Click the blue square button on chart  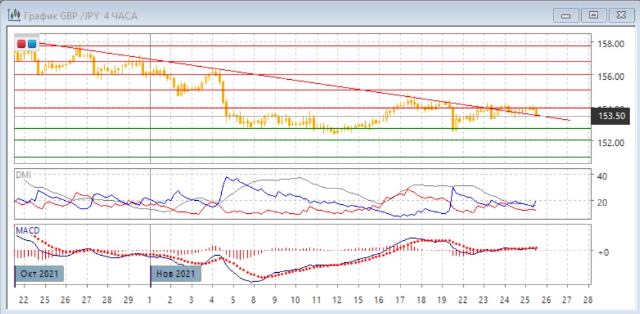[32, 43]
